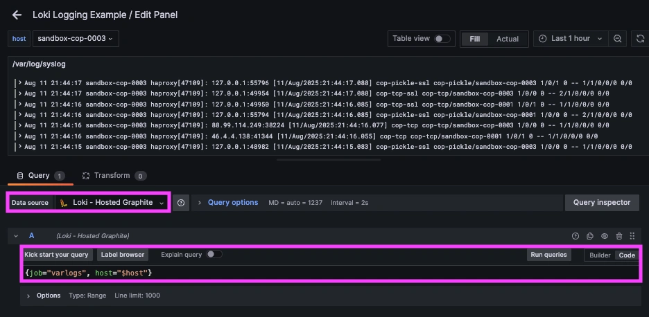Image resolution: width=649 pixels, height=317 pixels.
Task: Click the database icon on Query tab
Action: 20,176
